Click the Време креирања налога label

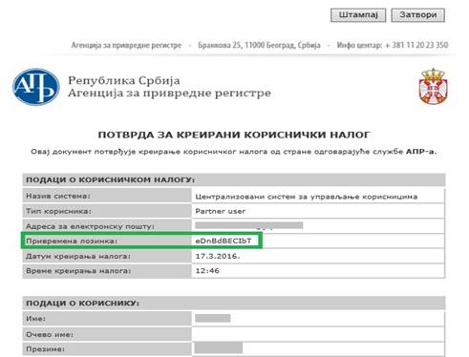pyautogui.click(x=78, y=271)
